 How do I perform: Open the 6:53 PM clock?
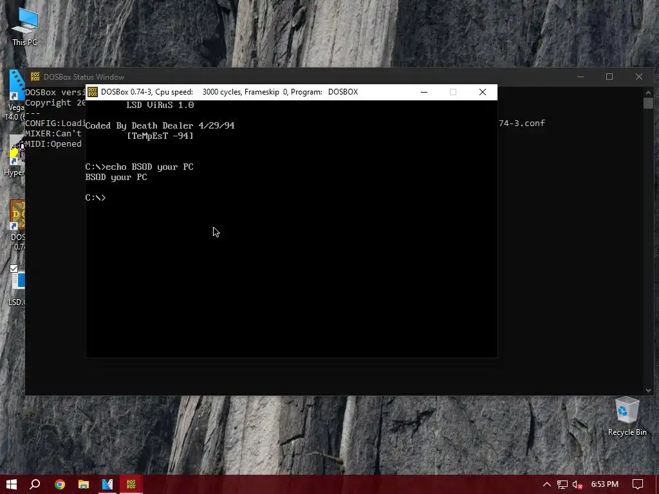click(x=604, y=484)
